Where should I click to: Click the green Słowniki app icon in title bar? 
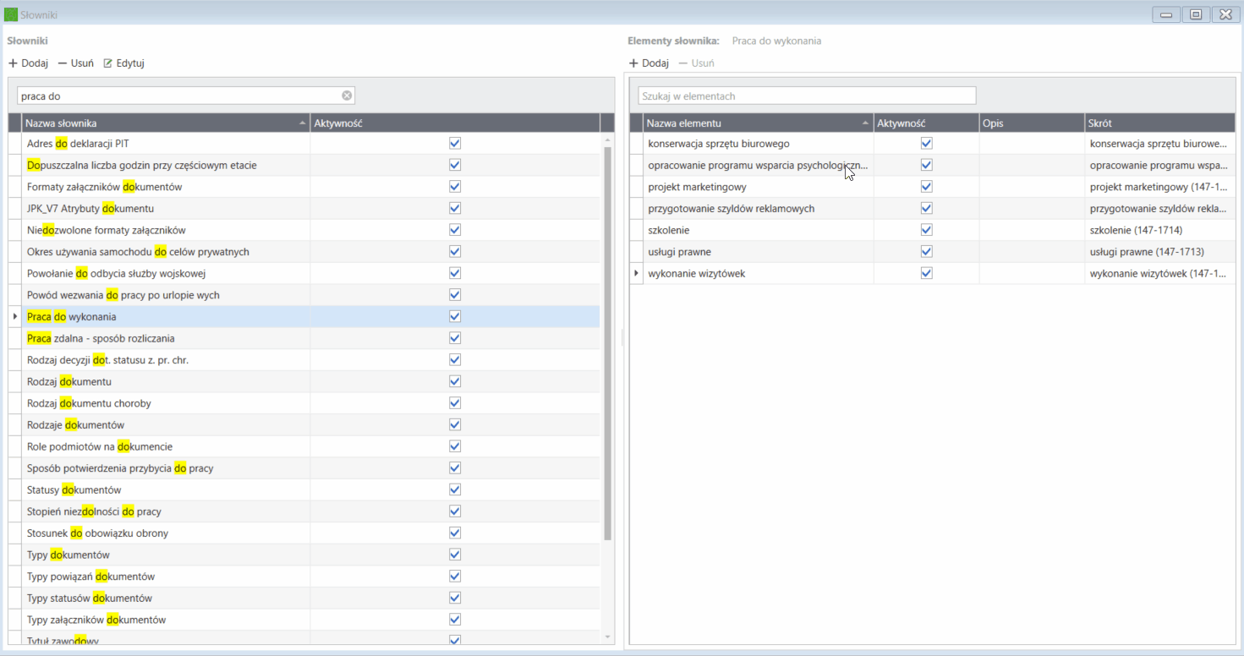[x=11, y=14]
